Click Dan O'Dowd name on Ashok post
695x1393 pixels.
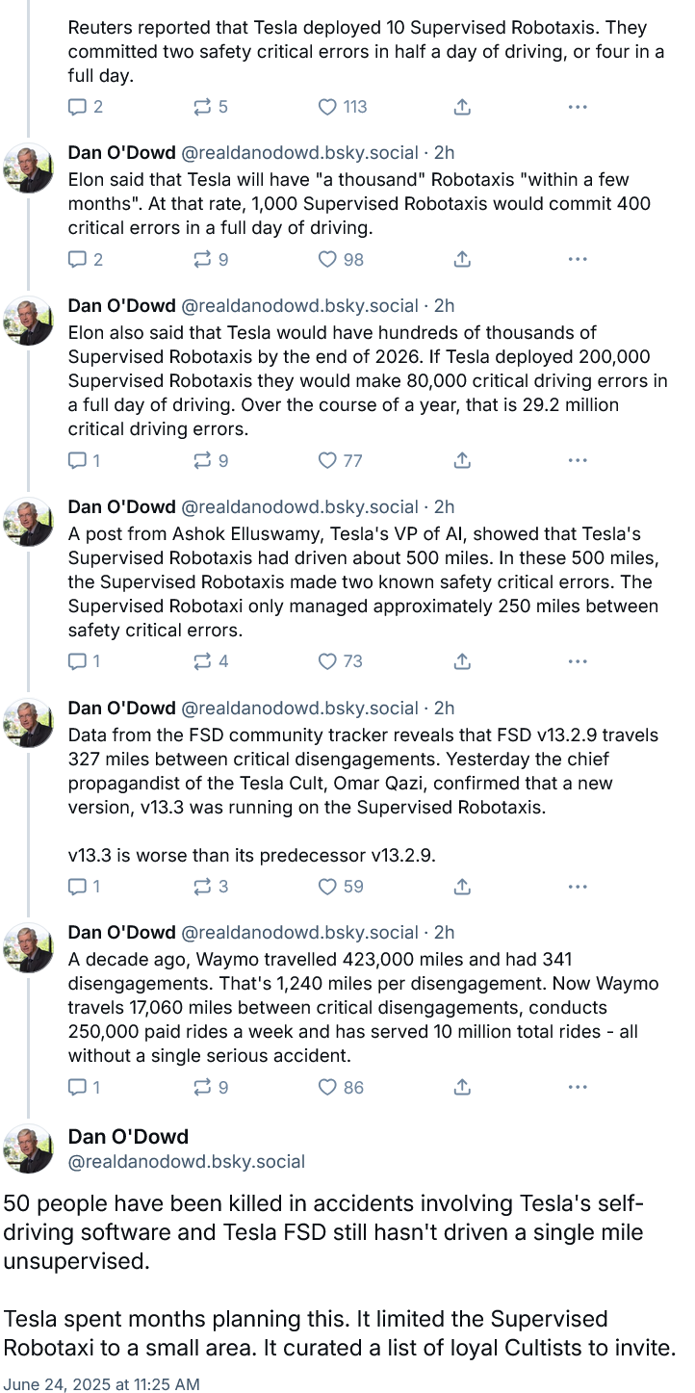click(x=122, y=507)
